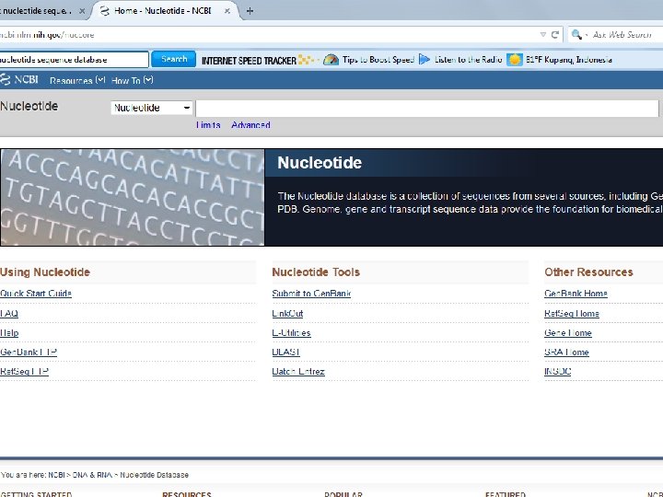Click the toolbar search box containing nucleotide sequence database
The image size is (663, 497).
tap(74, 60)
